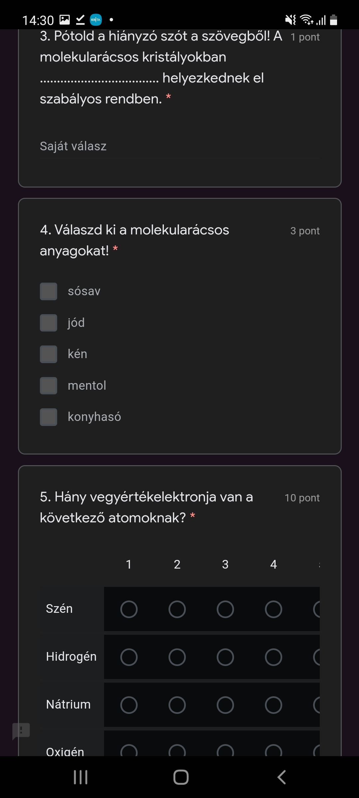The width and height of the screenshot is (359, 798).
Task: Open the recent apps navigation button
Action: tap(80, 777)
